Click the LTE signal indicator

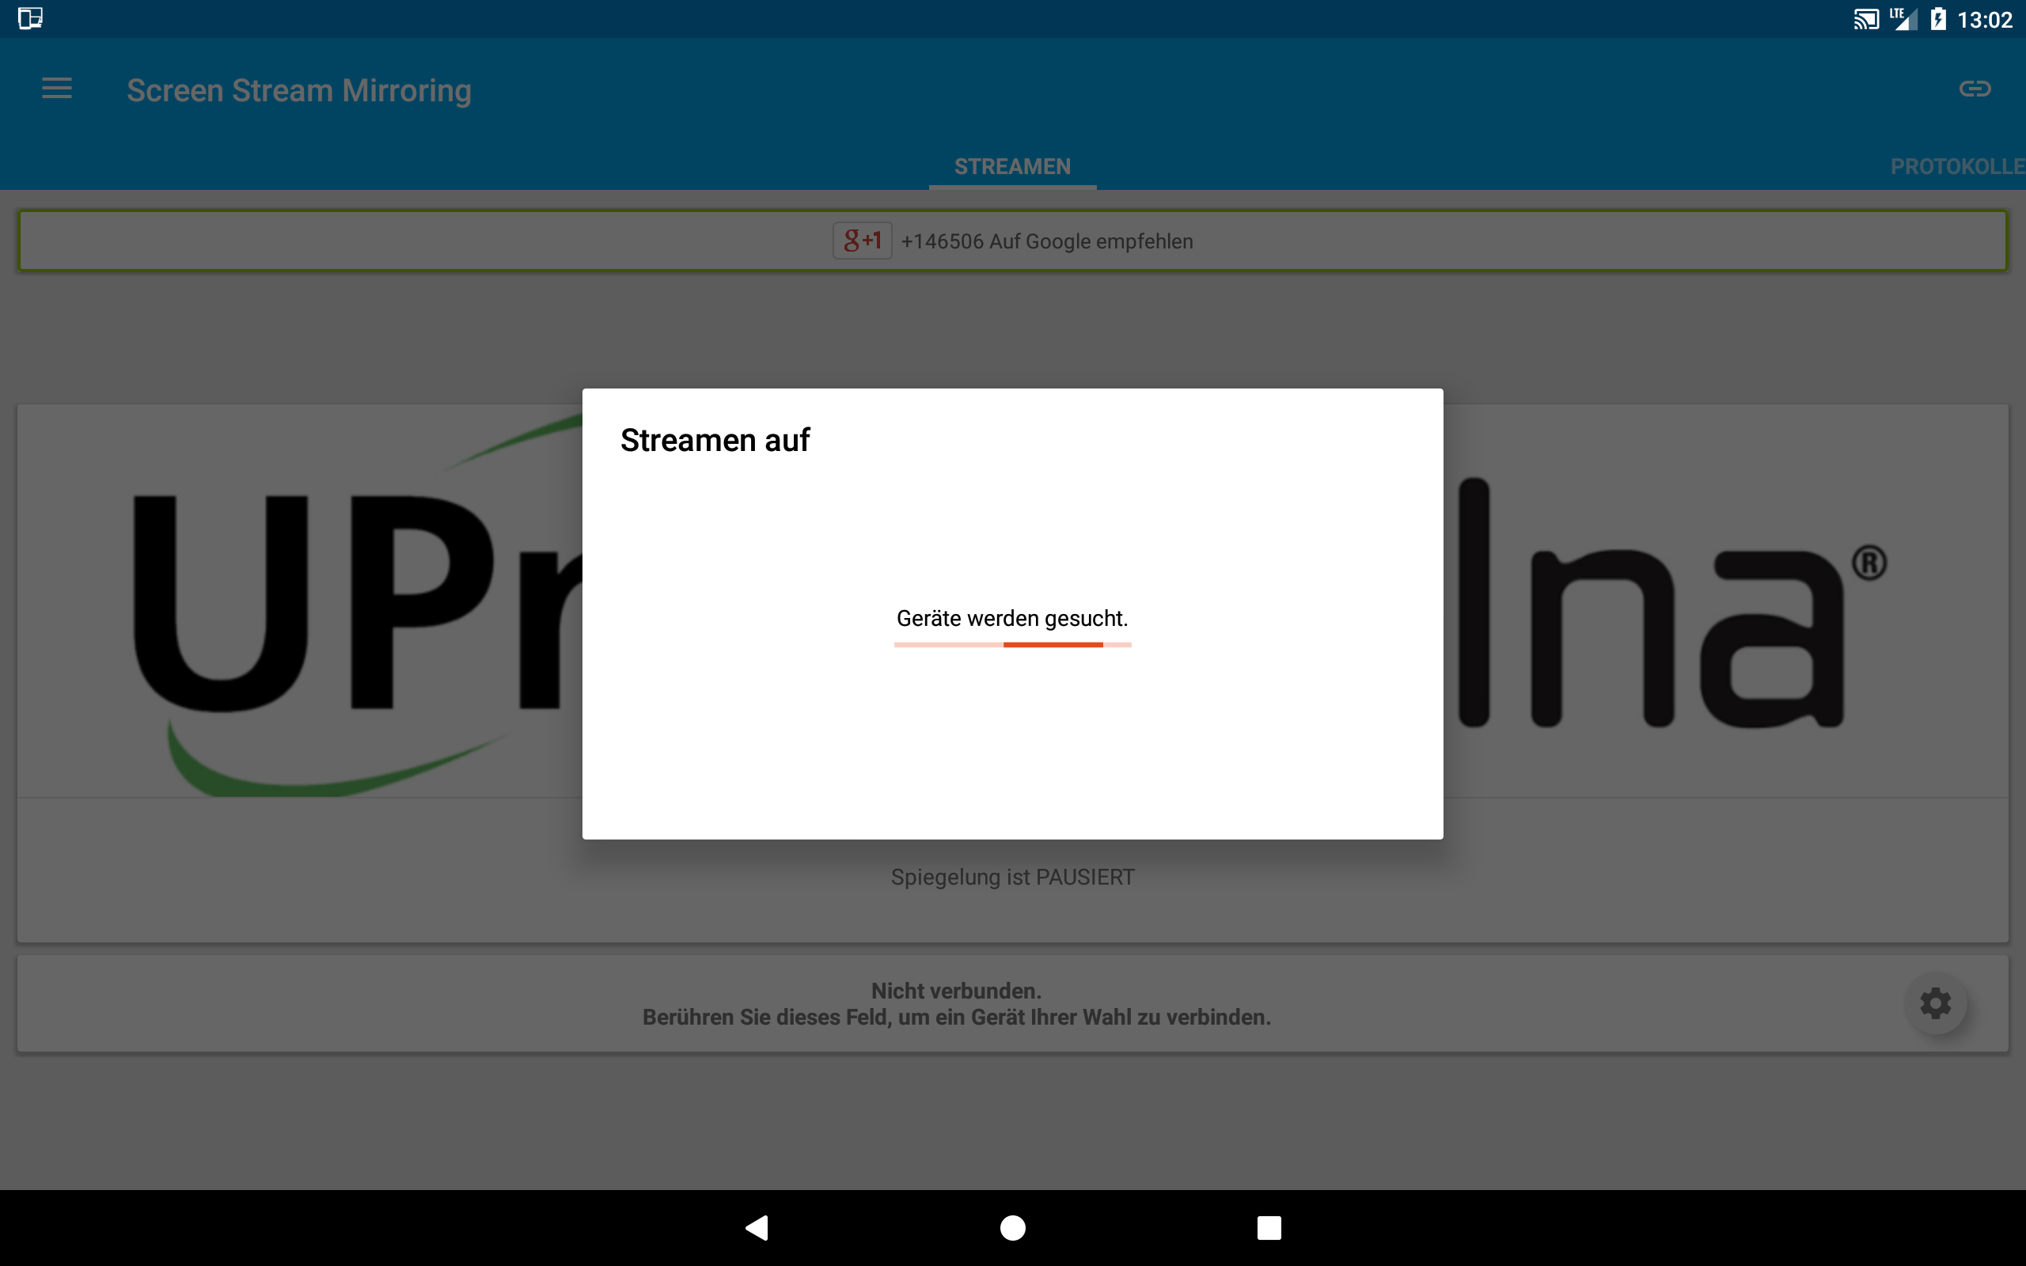click(x=1903, y=18)
